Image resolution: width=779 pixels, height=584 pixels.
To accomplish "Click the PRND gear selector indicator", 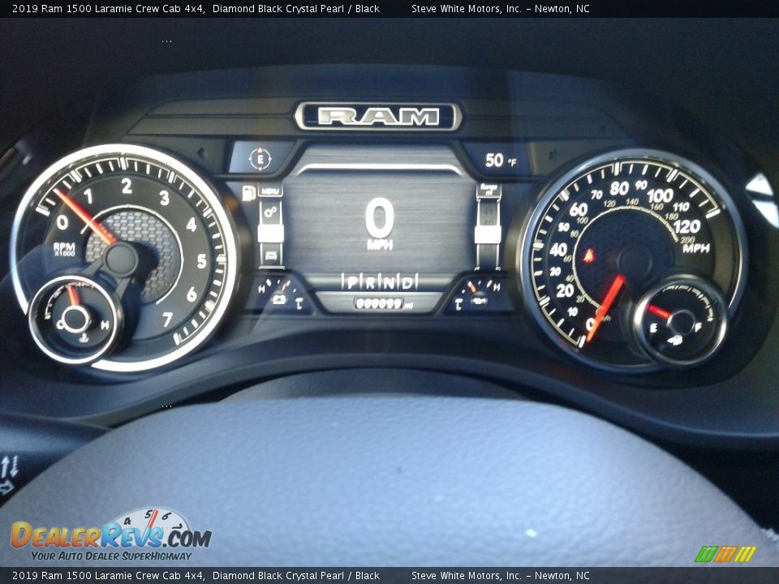I will [379, 281].
